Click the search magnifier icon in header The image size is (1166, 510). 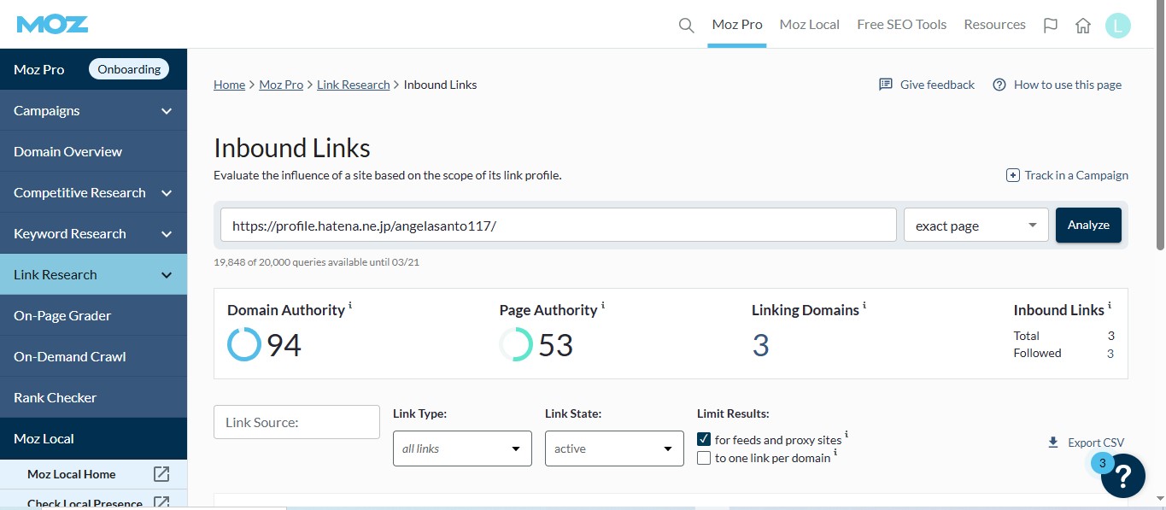pyautogui.click(x=686, y=25)
